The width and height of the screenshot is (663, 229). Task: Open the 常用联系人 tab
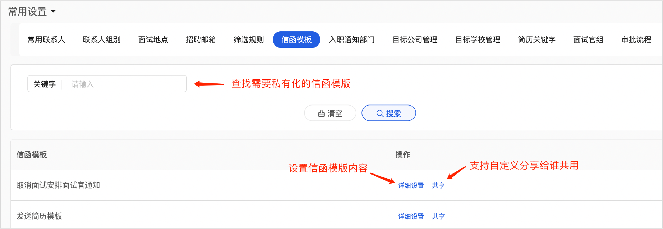click(46, 40)
